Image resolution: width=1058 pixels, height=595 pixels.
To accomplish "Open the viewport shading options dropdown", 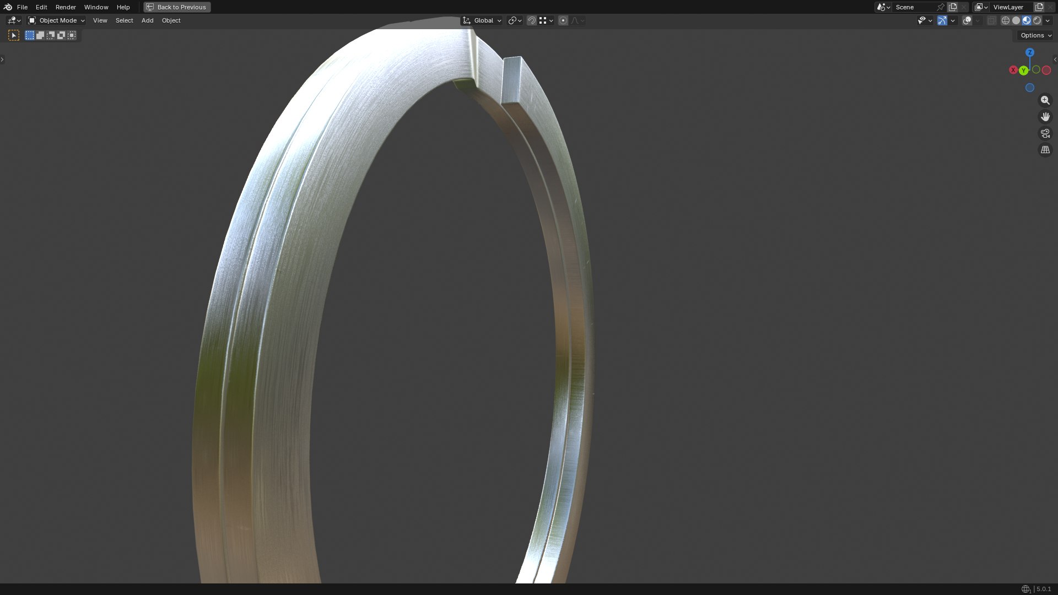I will click(1048, 20).
